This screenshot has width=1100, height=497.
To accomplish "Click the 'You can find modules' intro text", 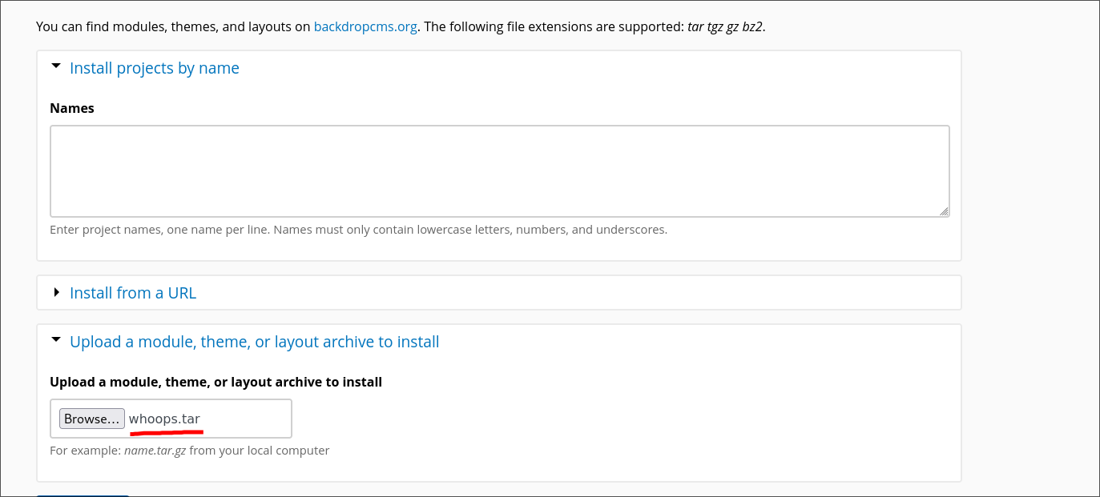I will 172,26.
